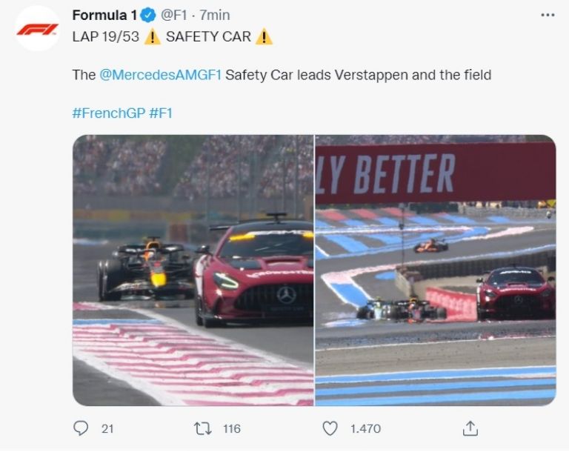Open the share icon menu
569x452 pixels.
(470, 428)
